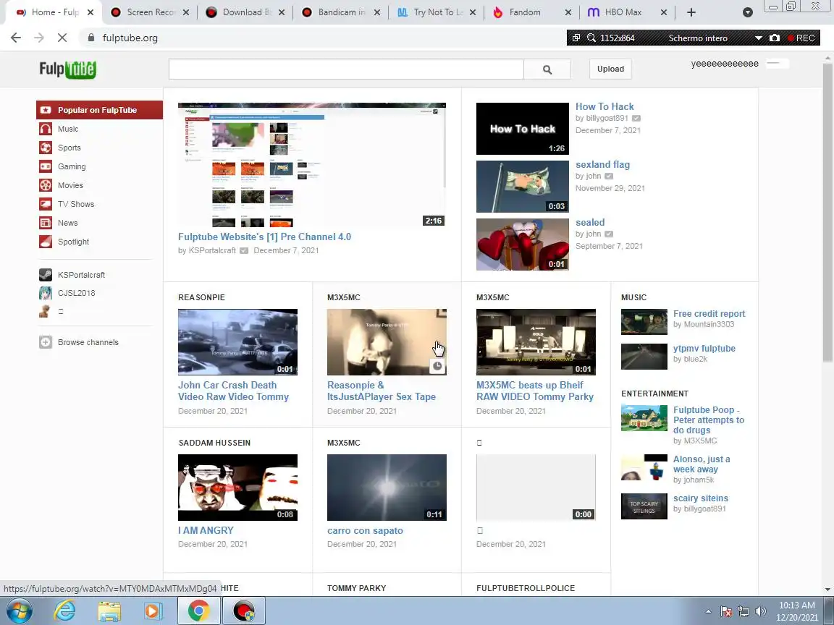Screen dimensions: 834x625
Task: Click the volume speaker tray icon
Action: 761,612
